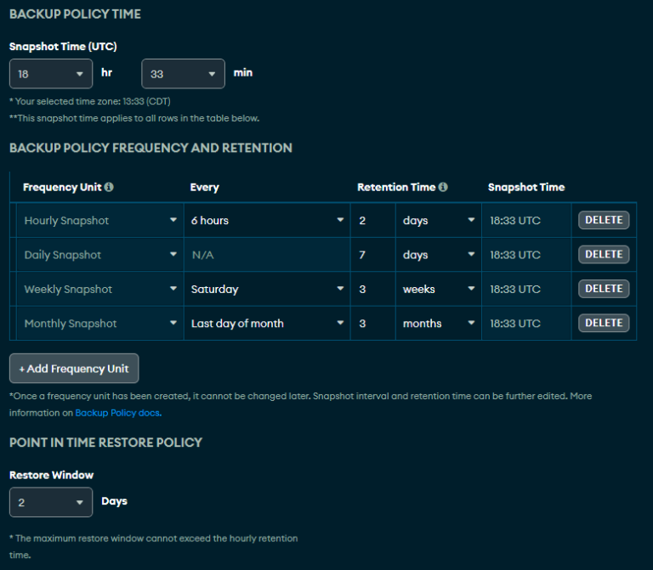Click info icon beside Retention Time

(443, 188)
